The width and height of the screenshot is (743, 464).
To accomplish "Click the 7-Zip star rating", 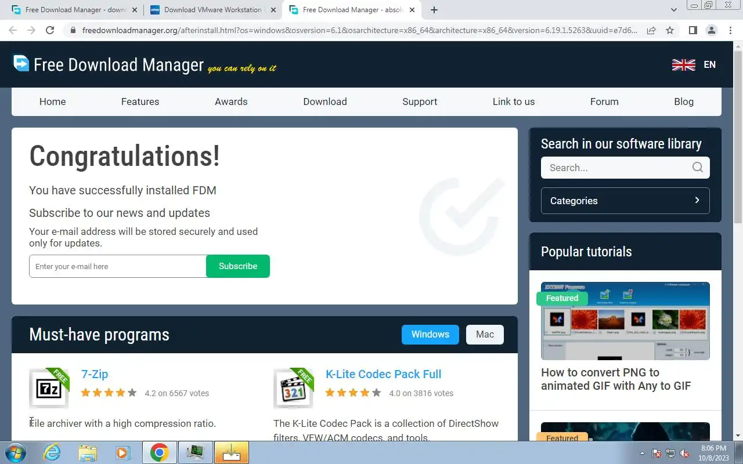I will (x=109, y=393).
